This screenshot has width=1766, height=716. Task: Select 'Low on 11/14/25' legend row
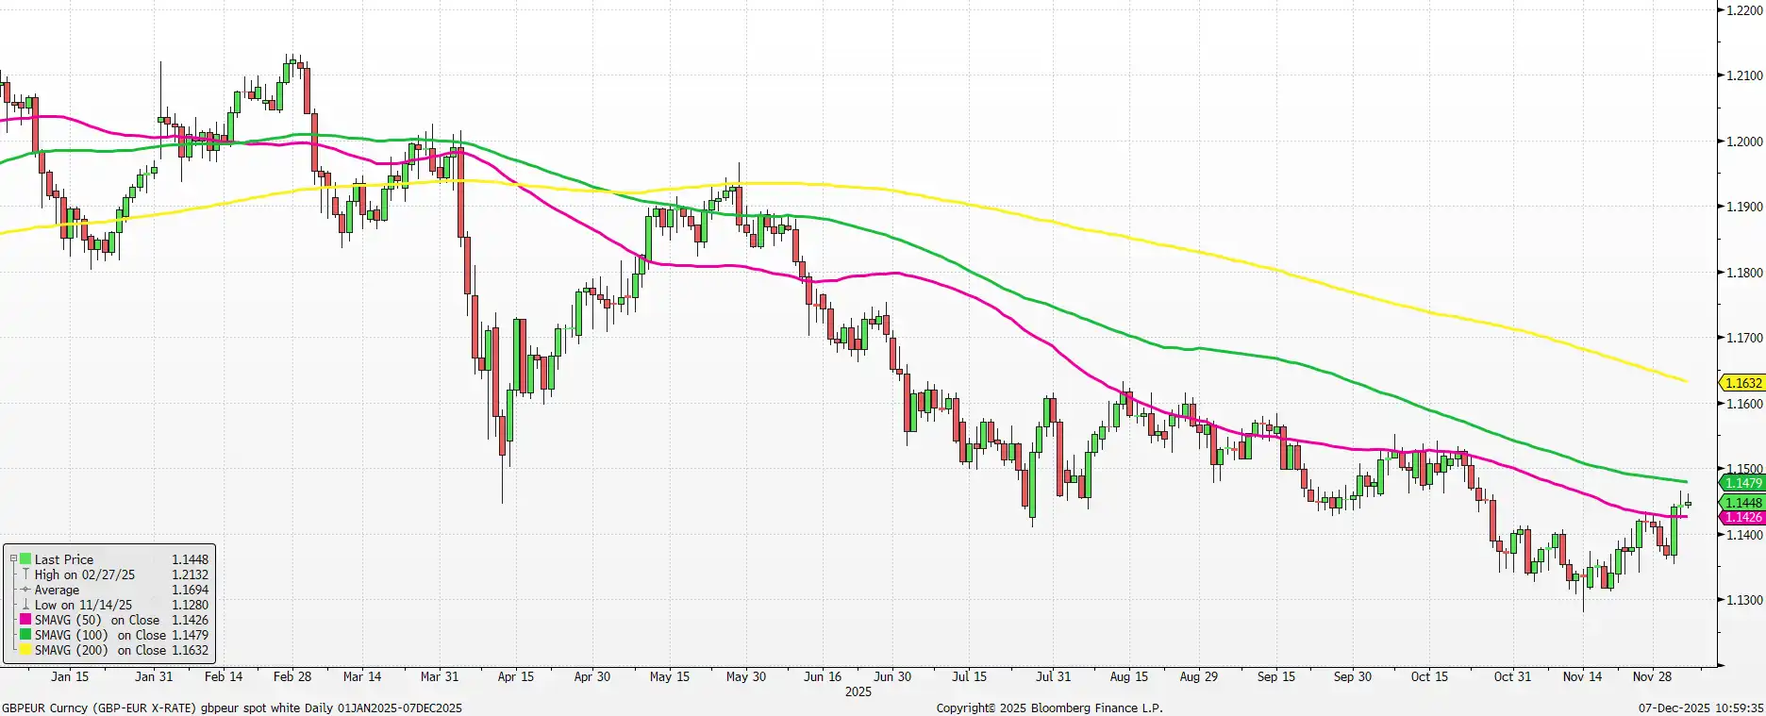(83, 605)
